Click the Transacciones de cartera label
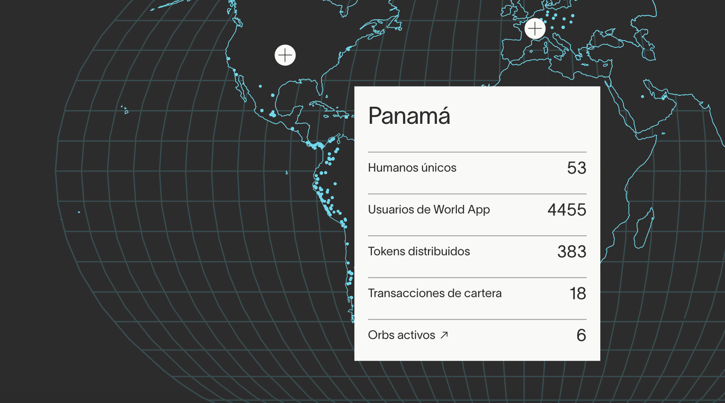 pyautogui.click(x=435, y=293)
